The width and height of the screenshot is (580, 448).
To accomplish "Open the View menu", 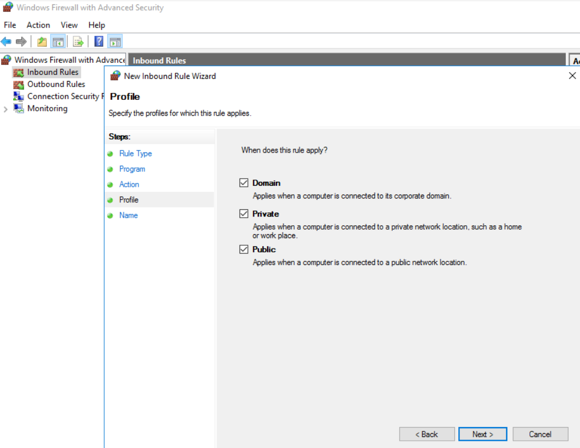I will pyautogui.click(x=69, y=25).
